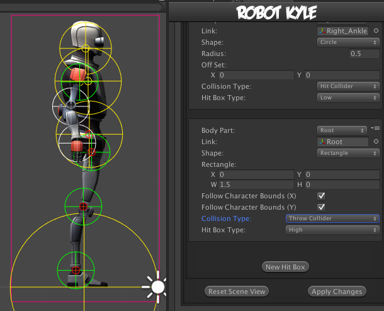Open the Shape dropdown set to Circle
Image resolution: width=384 pixels, height=311 pixels.
tap(348, 42)
